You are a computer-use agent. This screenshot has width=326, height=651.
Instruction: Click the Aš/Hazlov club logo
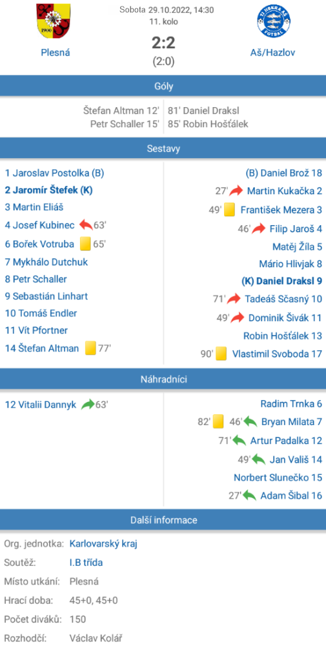point(274,21)
